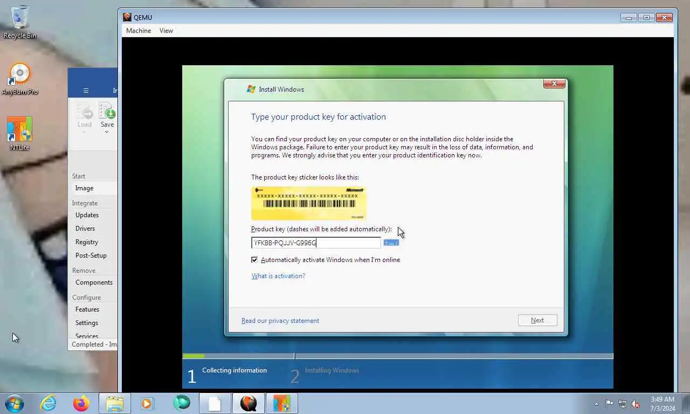Select Image in the NTLite sidebar

point(94,188)
